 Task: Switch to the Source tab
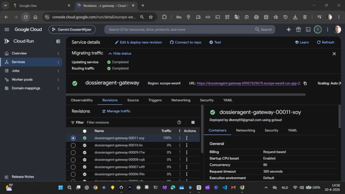click(x=133, y=100)
